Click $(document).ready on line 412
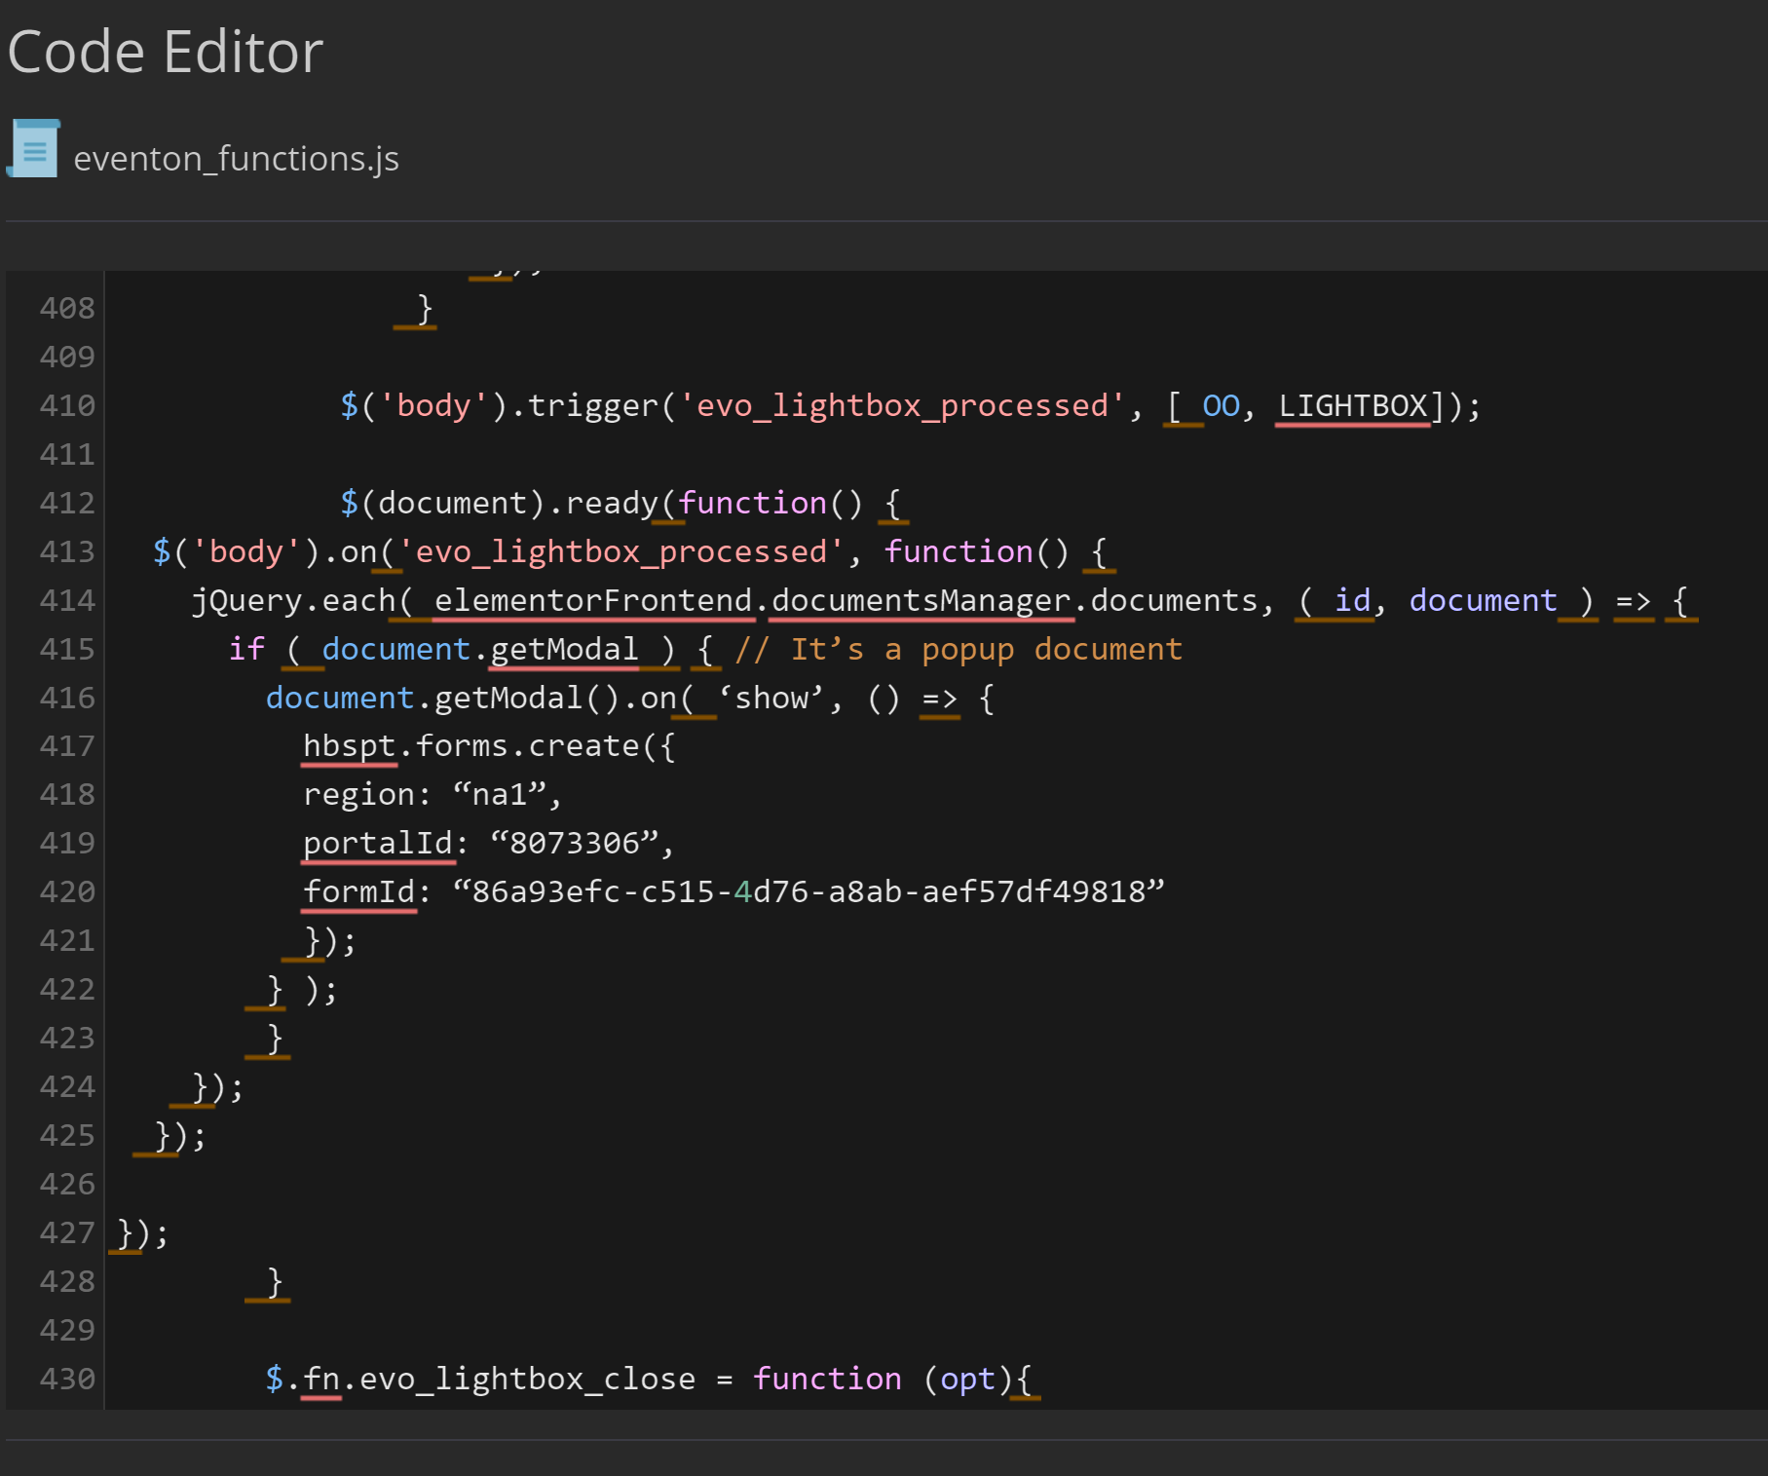 click(500, 503)
